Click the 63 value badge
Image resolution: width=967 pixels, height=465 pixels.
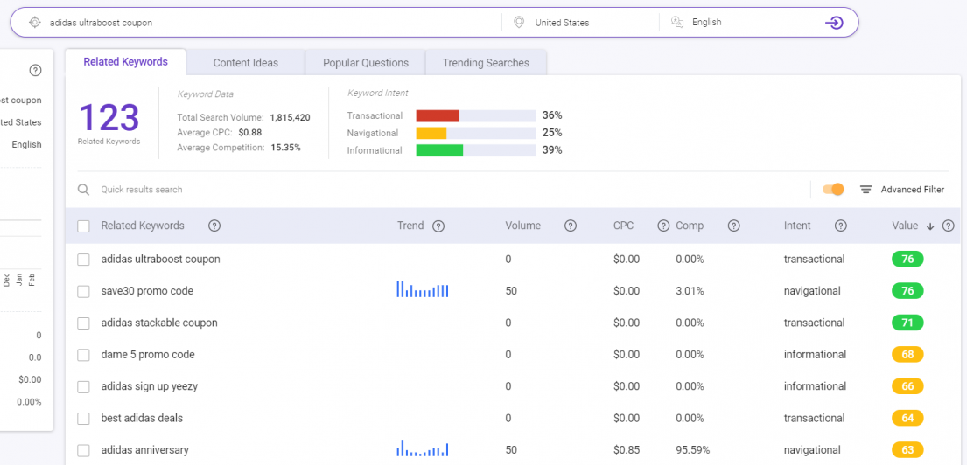[x=907, y=450]
